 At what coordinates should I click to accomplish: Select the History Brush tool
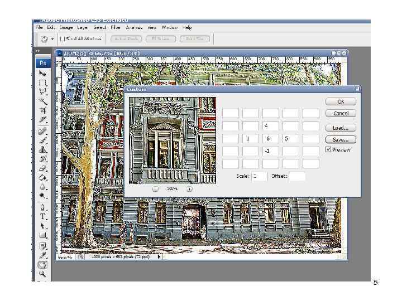click(x=42, y=159)
